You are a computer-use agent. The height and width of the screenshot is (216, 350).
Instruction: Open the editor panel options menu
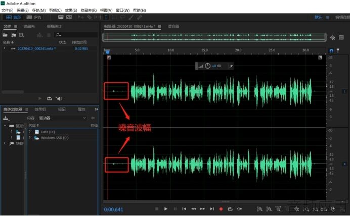(x=159, y=27)
